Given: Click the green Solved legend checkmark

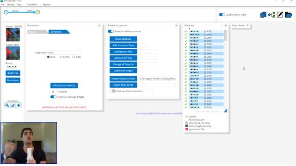Looking at the screenshot, I should pyautogui.click(x=186, y=117).
